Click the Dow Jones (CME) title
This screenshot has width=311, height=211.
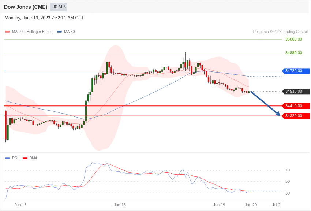(26, 7)
